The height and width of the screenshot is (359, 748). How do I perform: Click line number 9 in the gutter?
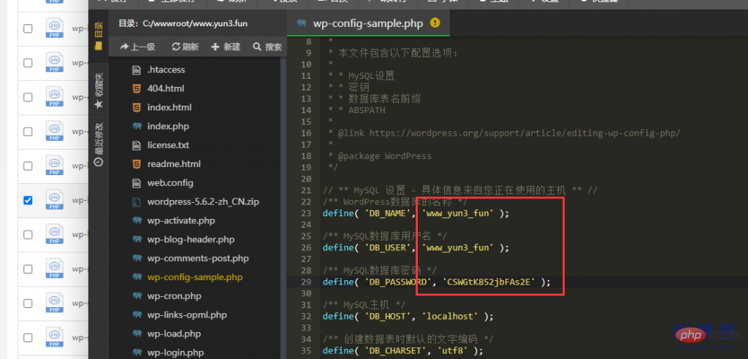point(308,53)
